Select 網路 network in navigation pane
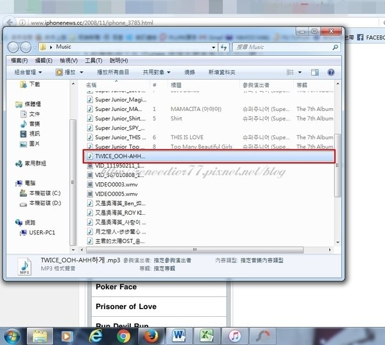Screen dimensions: 385x345 (x=26, y=223)
